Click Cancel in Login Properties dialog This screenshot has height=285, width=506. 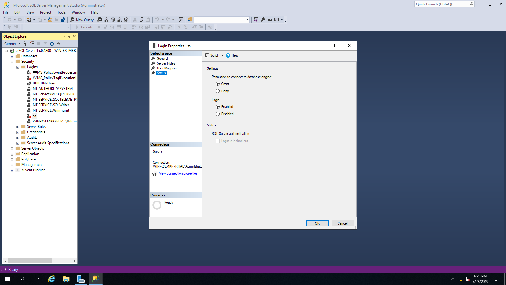[342, 223]
